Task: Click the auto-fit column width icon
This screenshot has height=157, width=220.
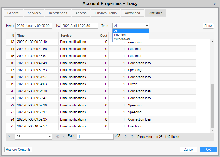Action: point(10,137)
